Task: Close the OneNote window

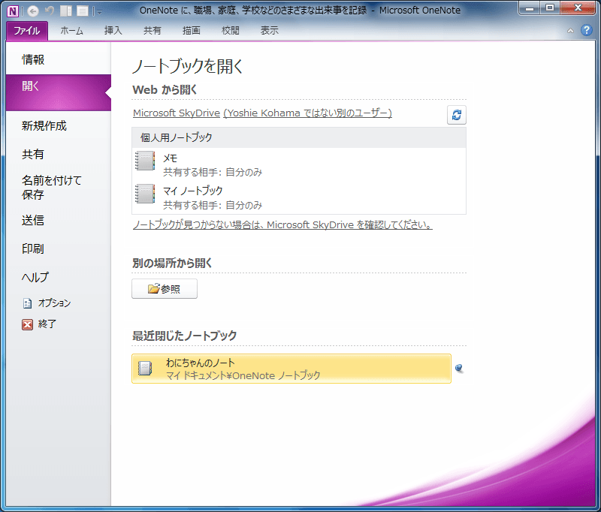Action: click(x=578, y=8)
